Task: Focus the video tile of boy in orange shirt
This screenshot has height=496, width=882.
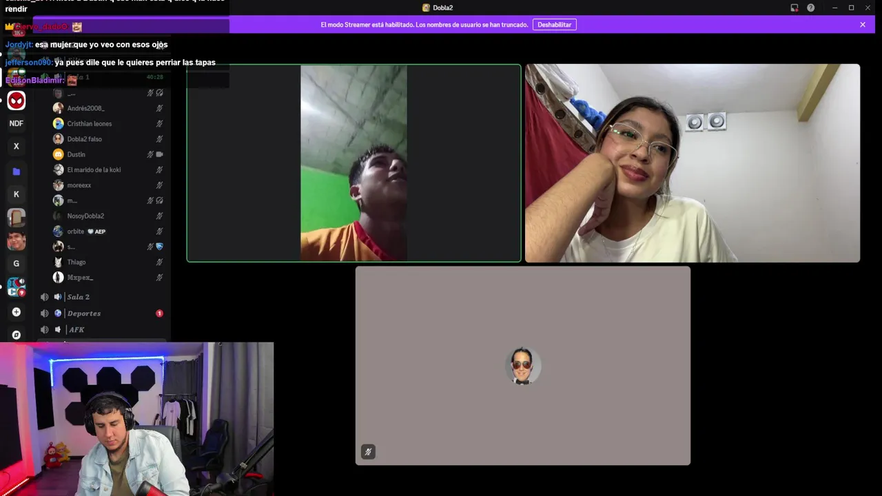Action: coord(353,163)
